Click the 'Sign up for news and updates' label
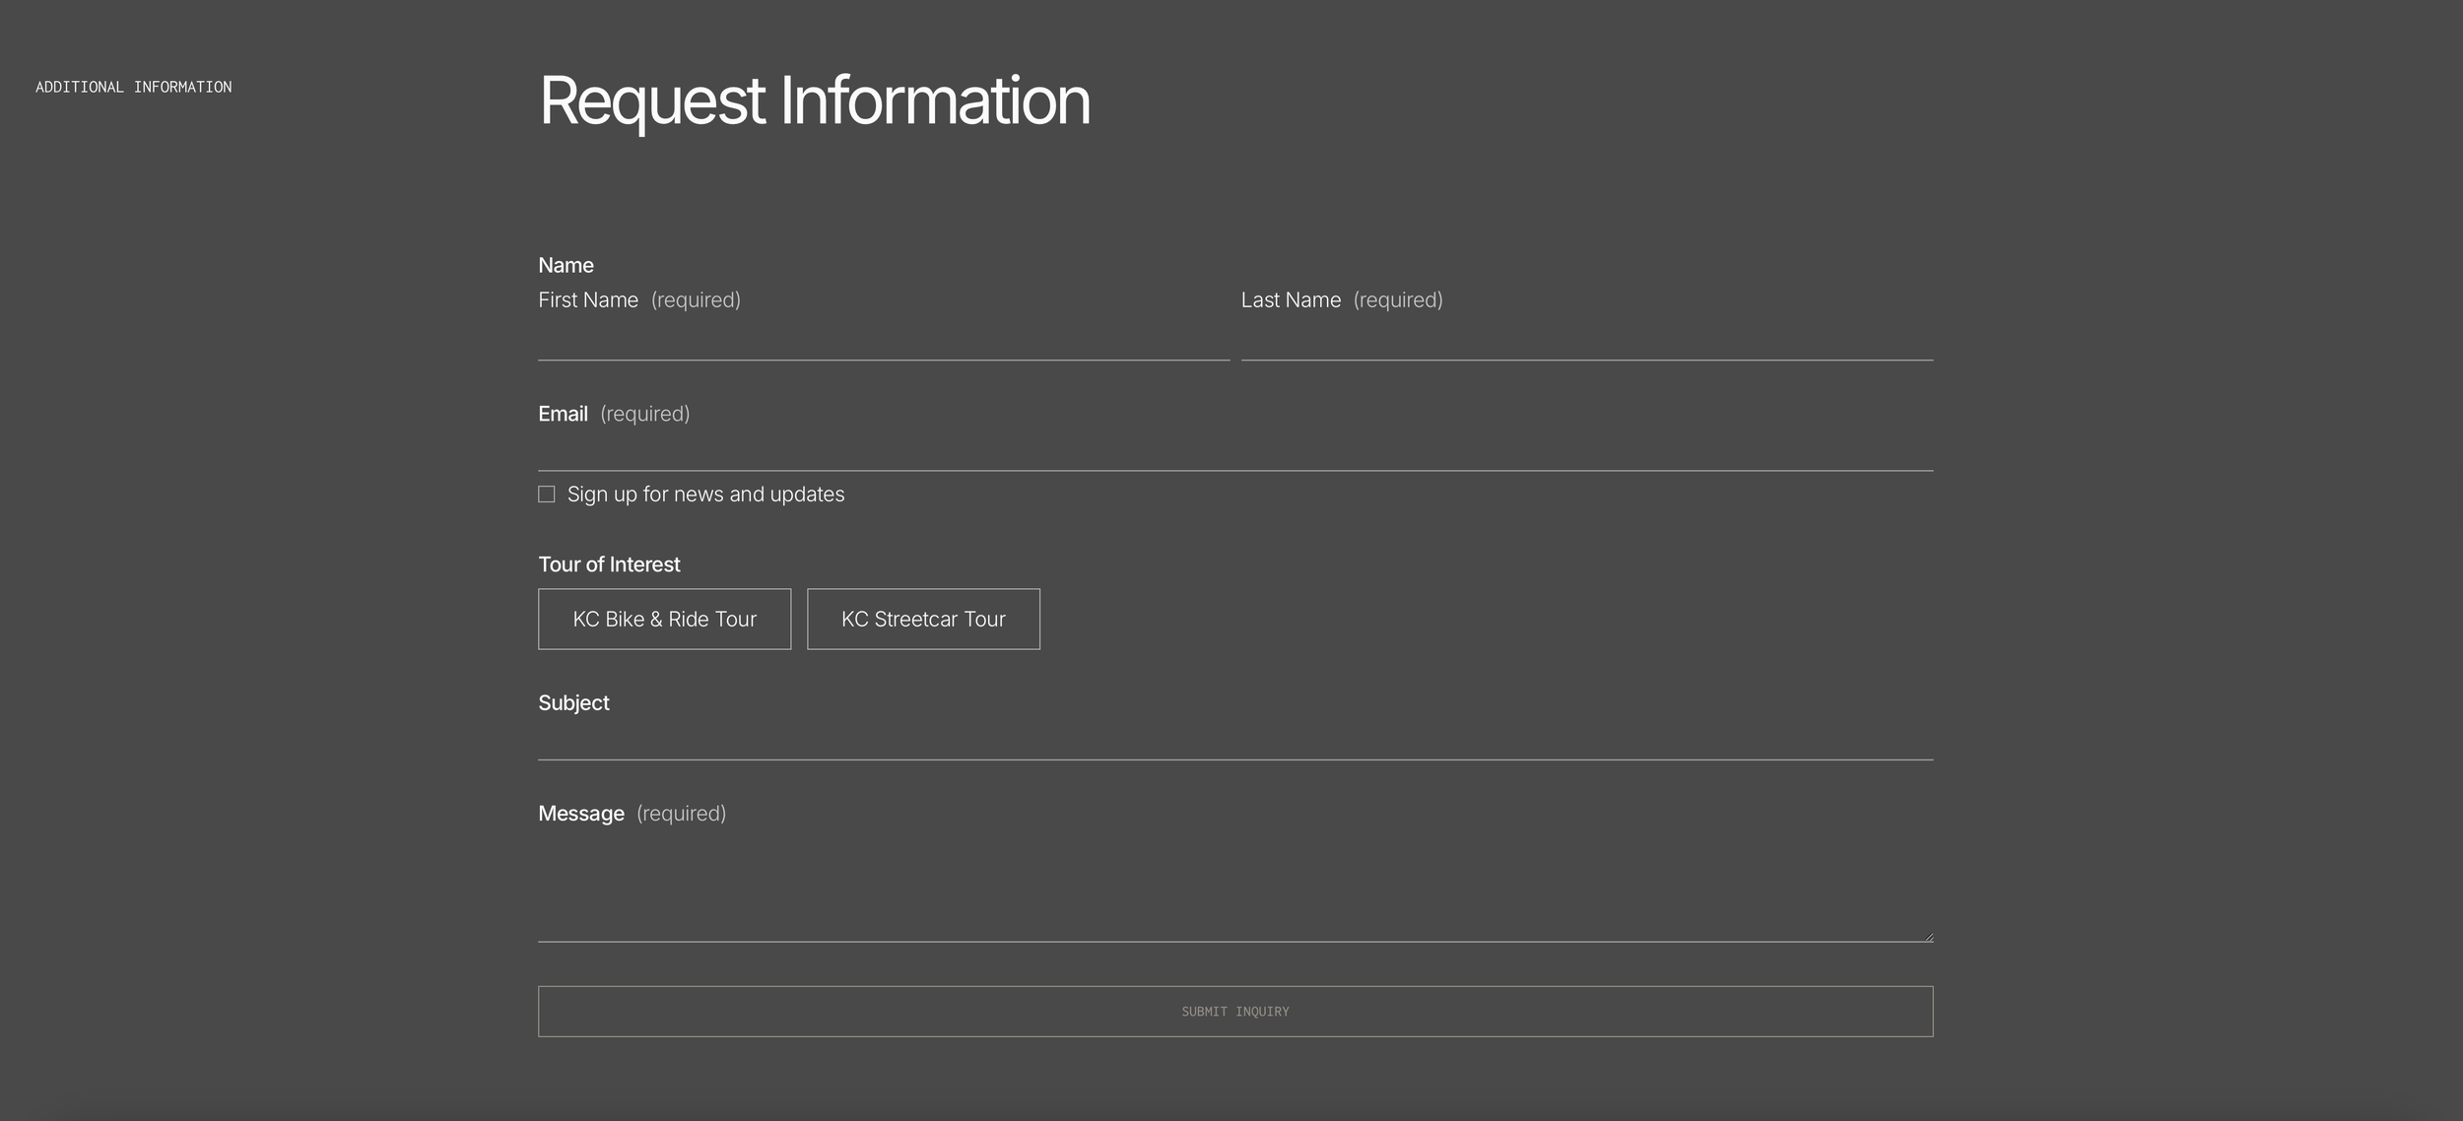The image size is (2463, 1121). pyautogui.click(x=705, y=495)
